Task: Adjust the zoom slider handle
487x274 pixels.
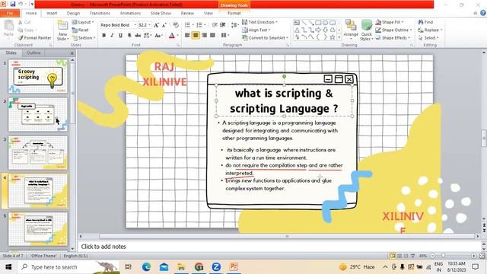Action: 443,256
